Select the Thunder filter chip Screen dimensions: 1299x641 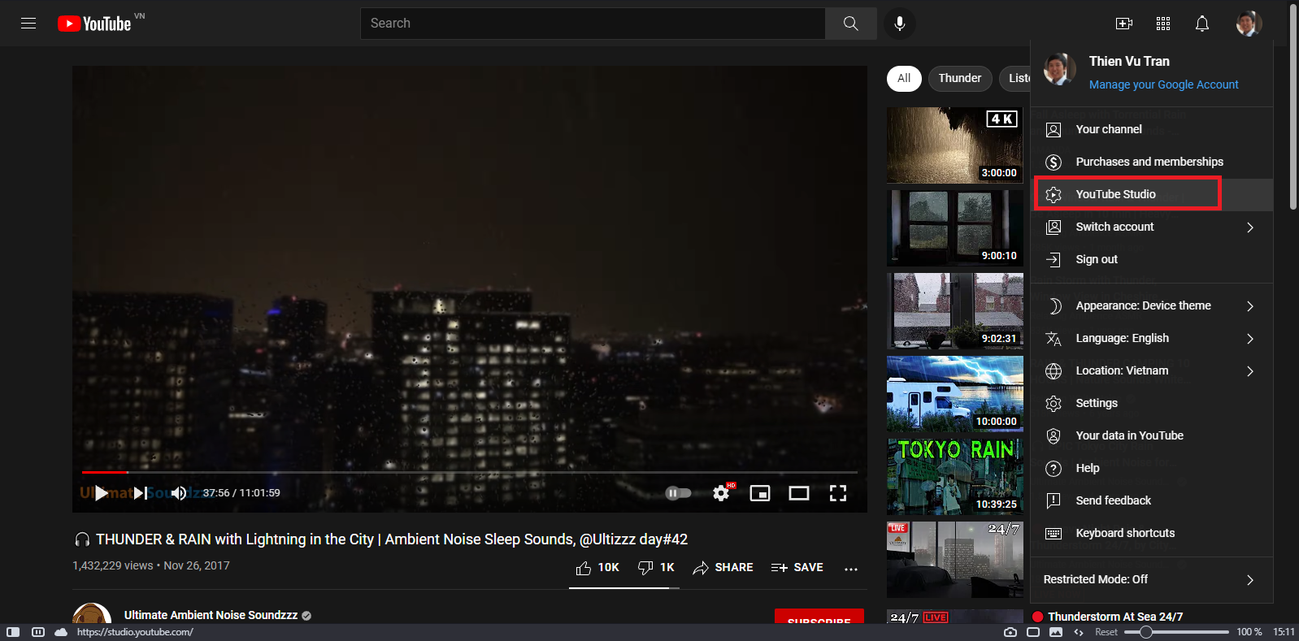pos(960,78)
